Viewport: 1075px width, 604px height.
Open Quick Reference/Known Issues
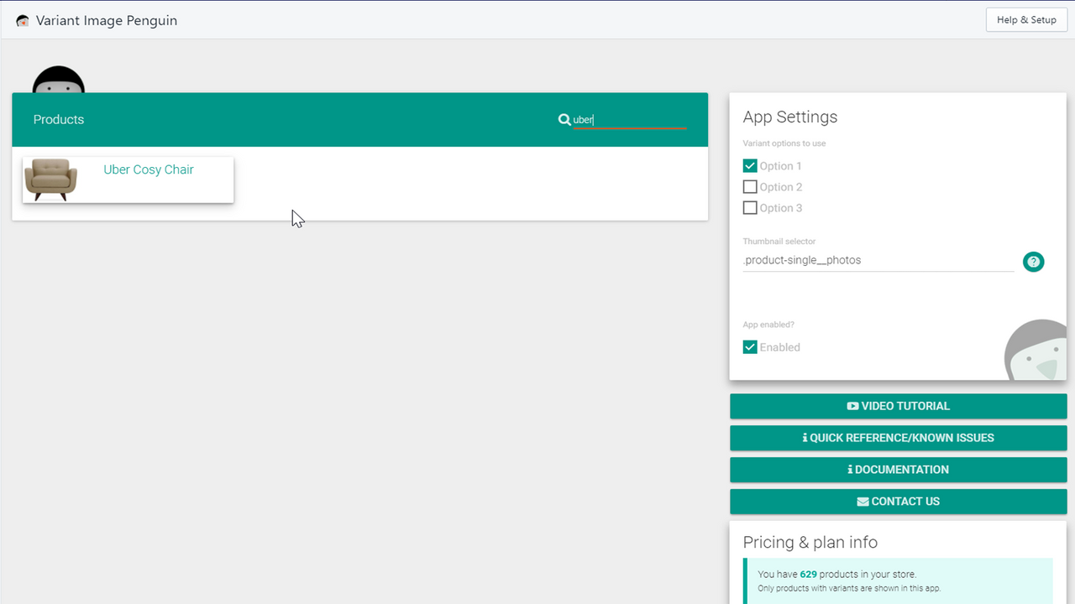pos(898,437)
